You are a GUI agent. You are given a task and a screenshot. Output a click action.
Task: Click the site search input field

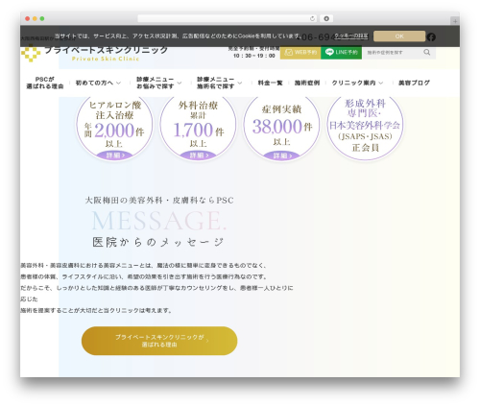coord(393,52)
